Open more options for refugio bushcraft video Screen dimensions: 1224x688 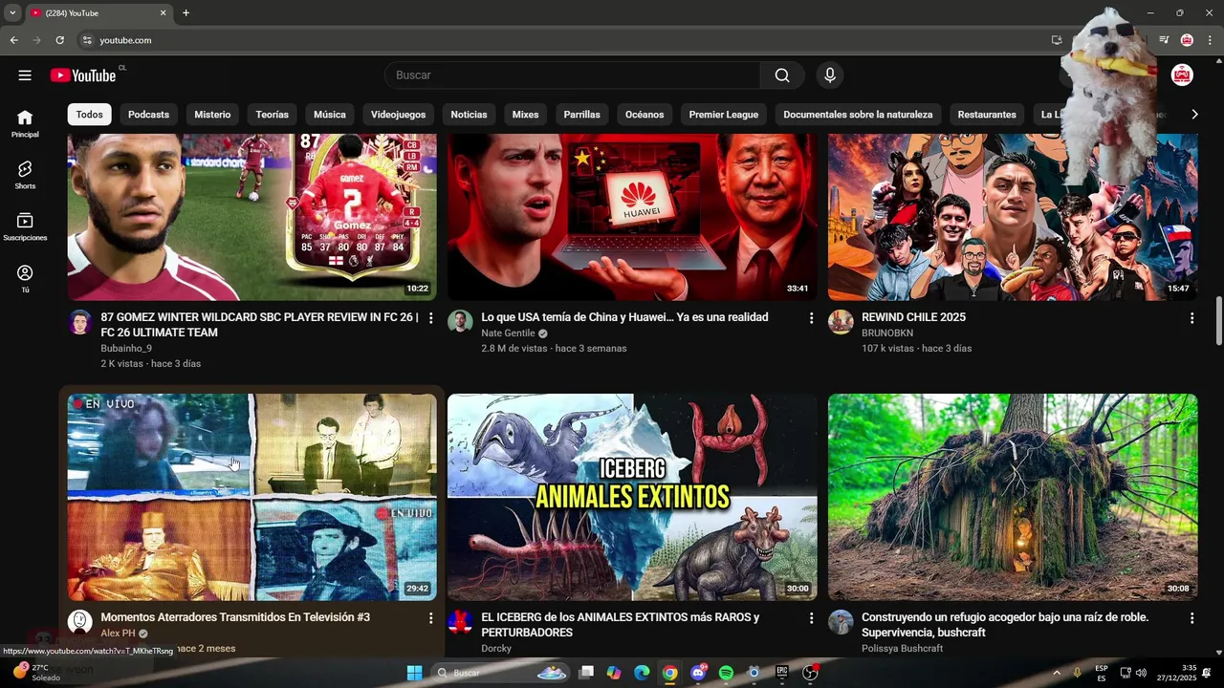1191,618
